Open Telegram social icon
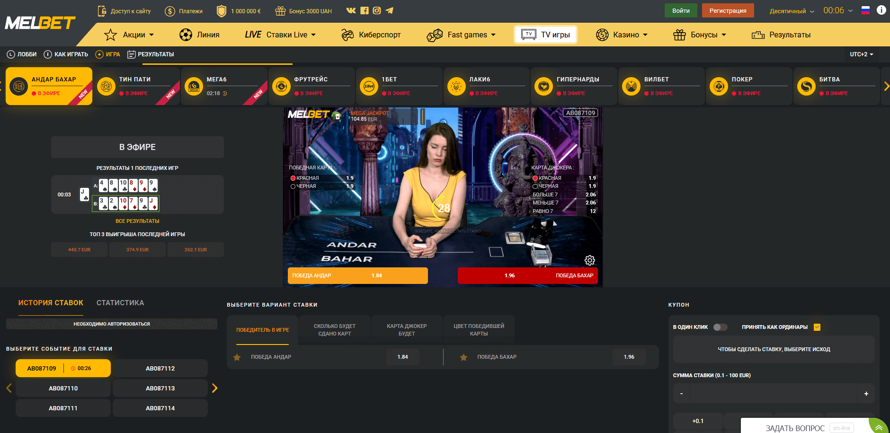 pos(389,10)
